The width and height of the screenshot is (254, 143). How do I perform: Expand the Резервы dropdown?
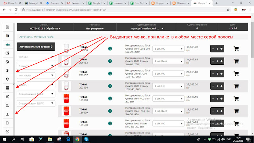(x=95, y=29)
